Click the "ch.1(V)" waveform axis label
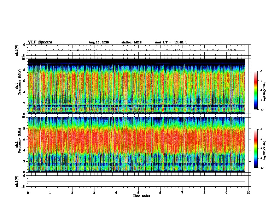 (17, 50)
